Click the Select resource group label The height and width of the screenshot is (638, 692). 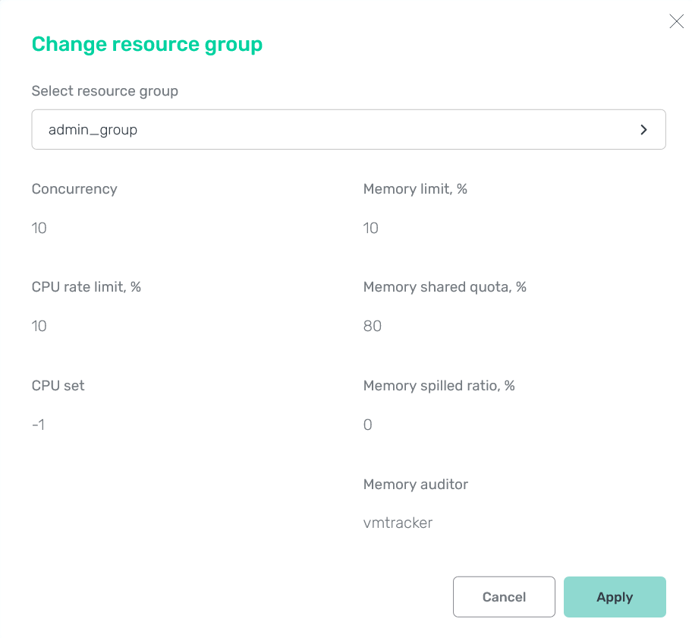(x=105, y=90)
